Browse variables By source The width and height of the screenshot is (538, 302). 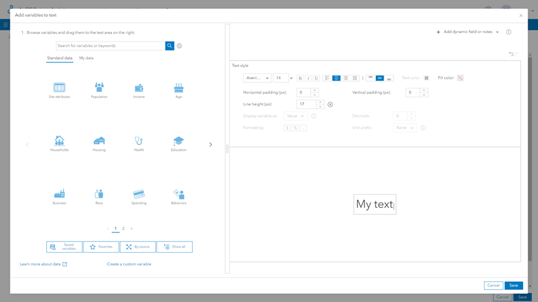point(137,247)
